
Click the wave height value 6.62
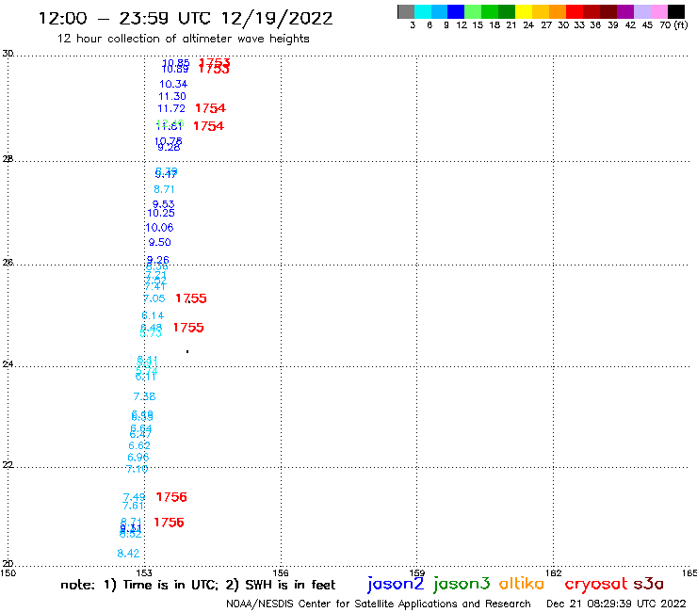(x=139, y=445)
